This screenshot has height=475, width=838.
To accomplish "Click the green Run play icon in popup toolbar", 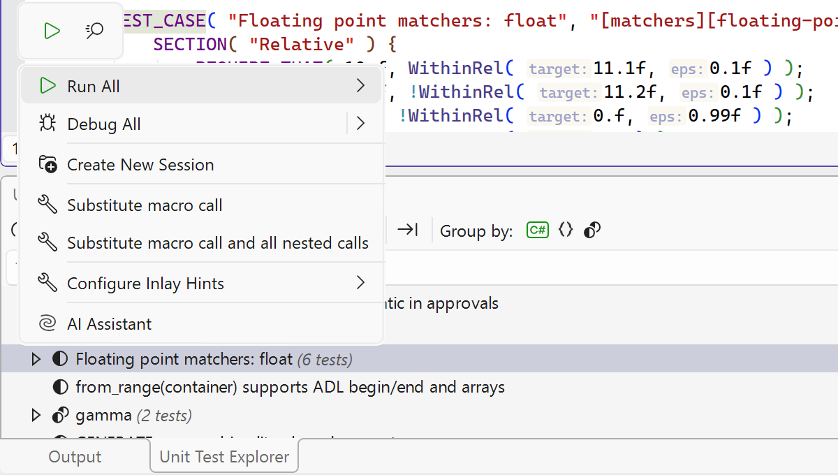I will tap(52, 31).
